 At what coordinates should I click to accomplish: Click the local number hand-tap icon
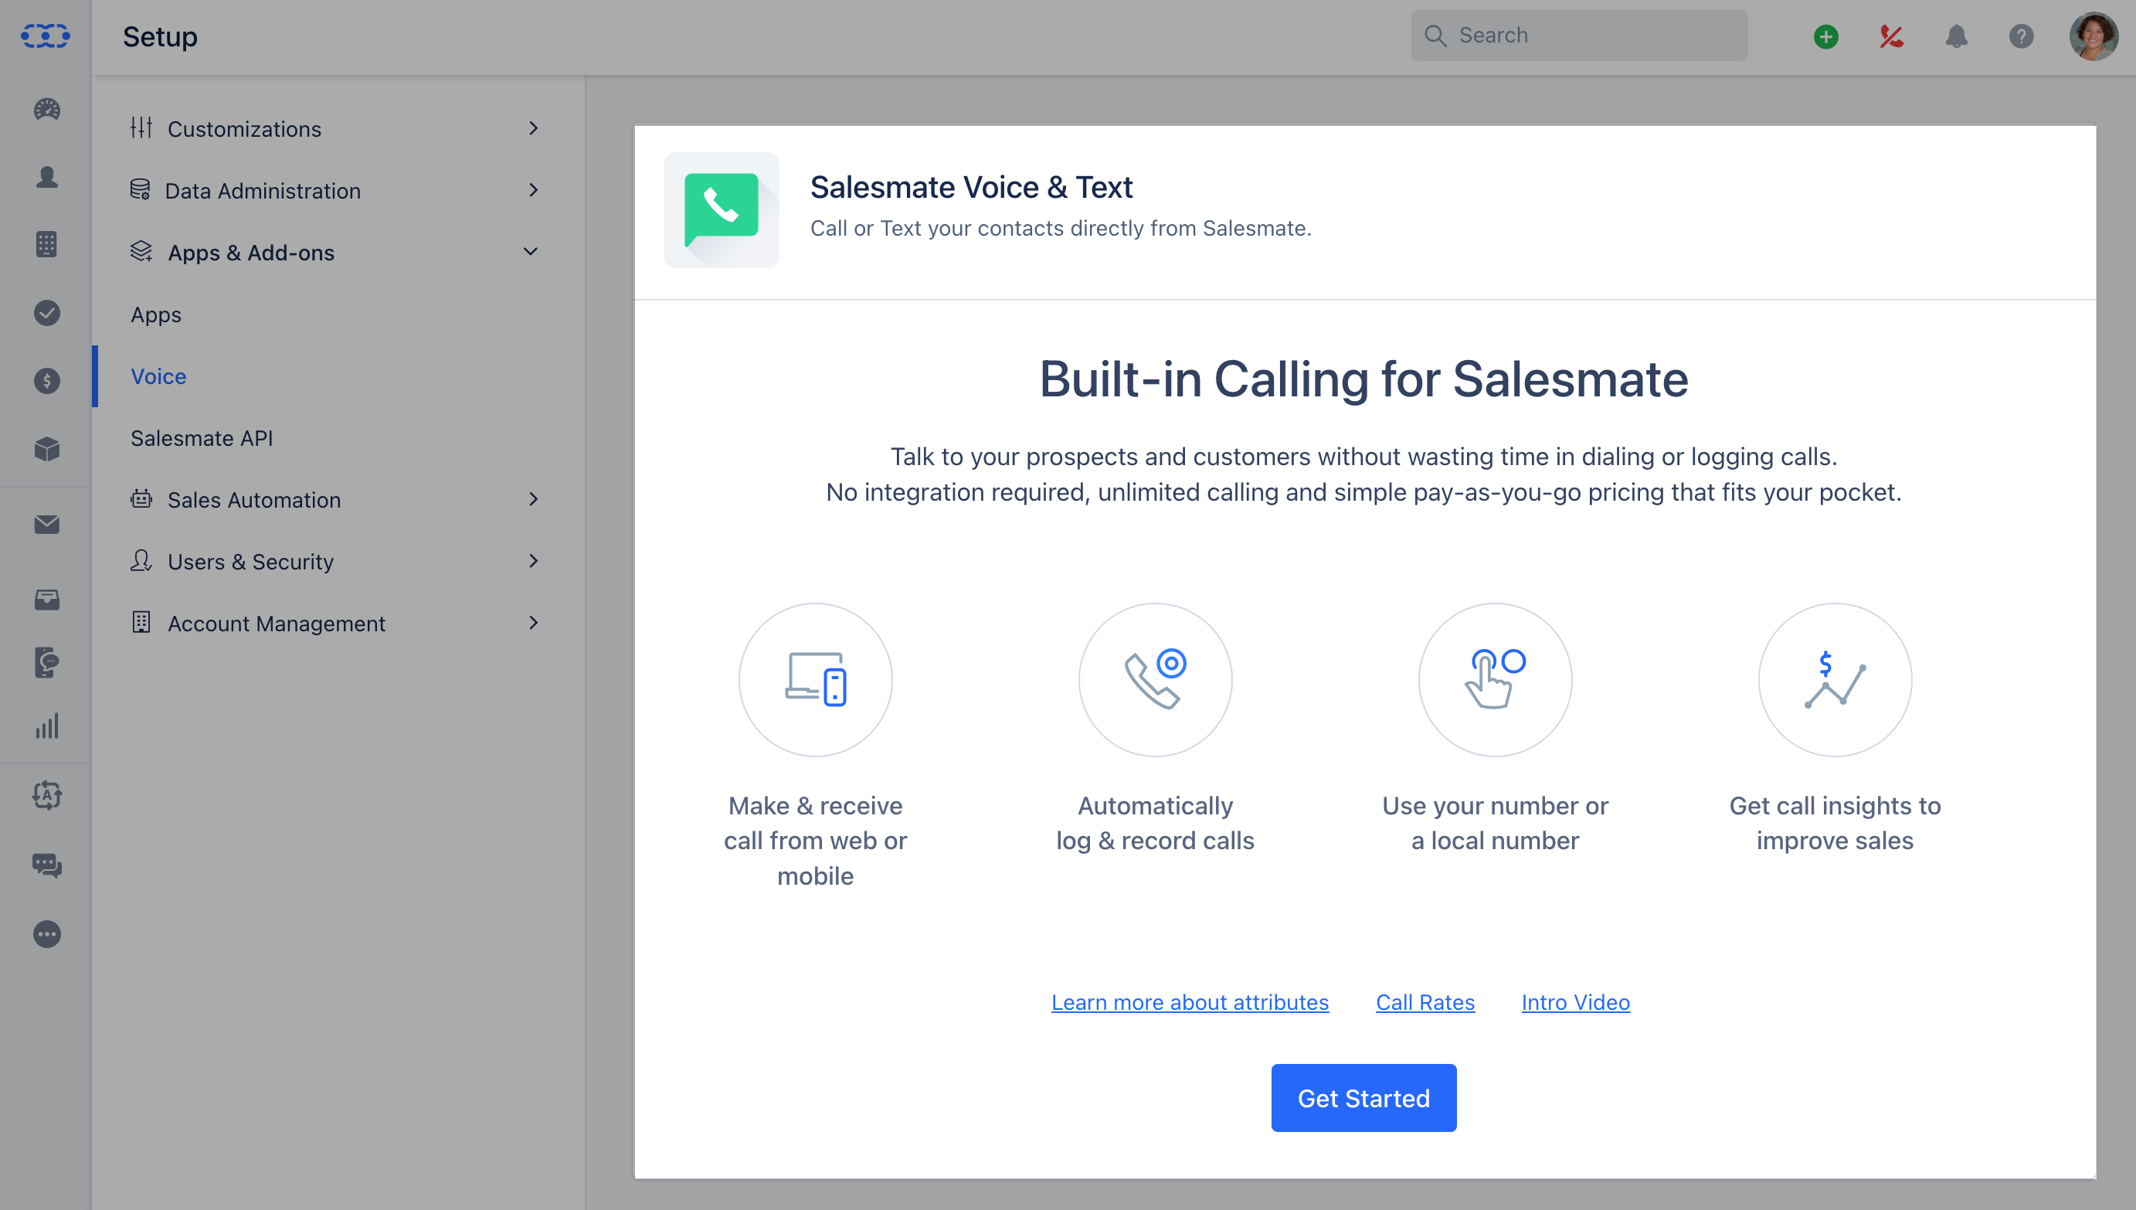coord(1495,680)
